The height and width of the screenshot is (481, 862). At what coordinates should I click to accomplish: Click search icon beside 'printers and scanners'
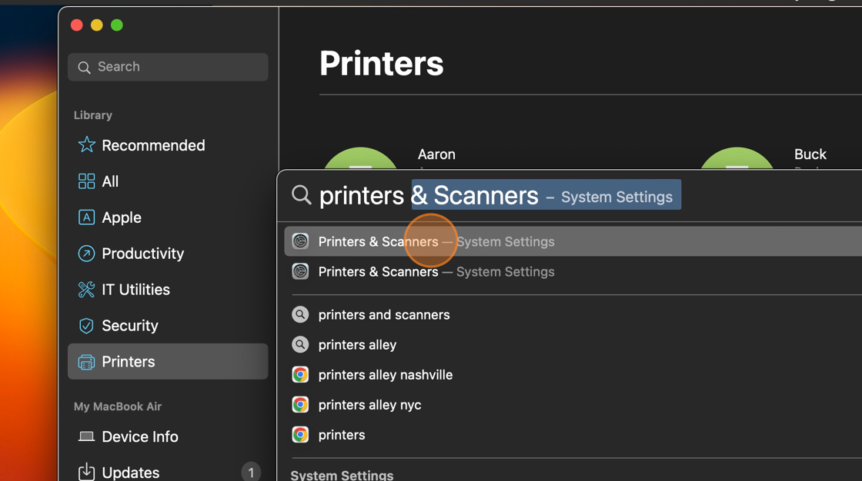(x=300, y=314)
